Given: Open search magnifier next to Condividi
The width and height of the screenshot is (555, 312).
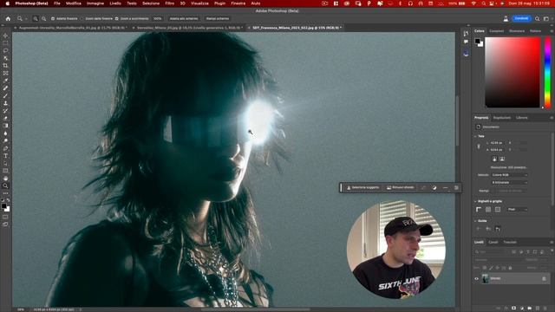Looking at the screenshot, I should click(x=538, y=19).
